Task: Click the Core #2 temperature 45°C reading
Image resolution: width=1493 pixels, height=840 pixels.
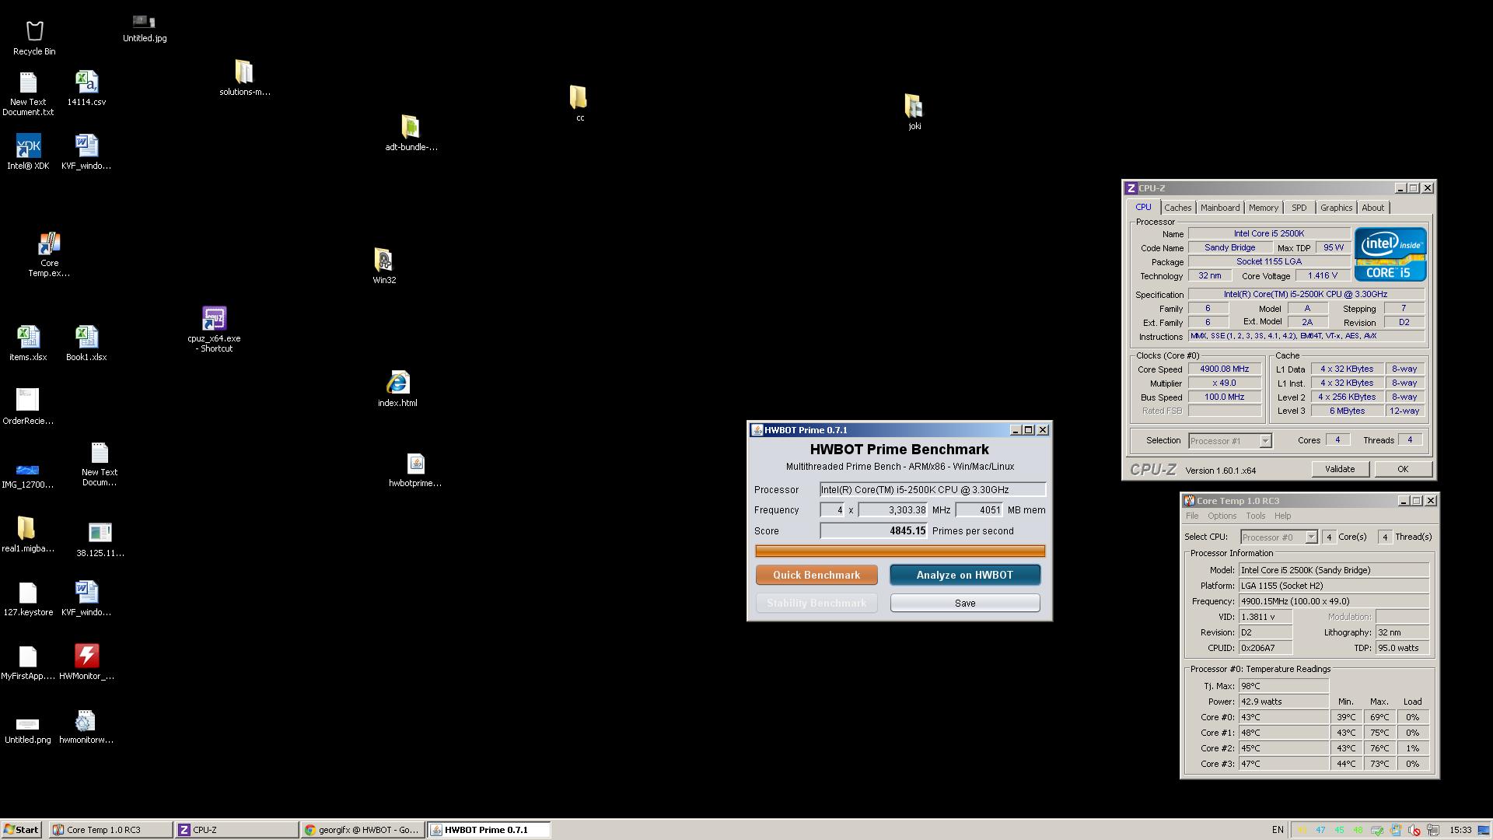Action: click(x=1283, y=748)
